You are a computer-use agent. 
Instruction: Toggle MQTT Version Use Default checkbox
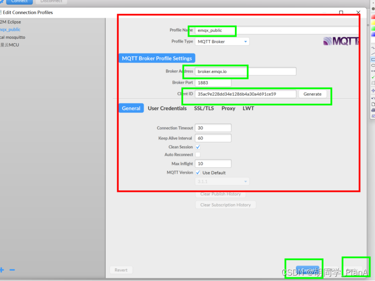[198, 173]
